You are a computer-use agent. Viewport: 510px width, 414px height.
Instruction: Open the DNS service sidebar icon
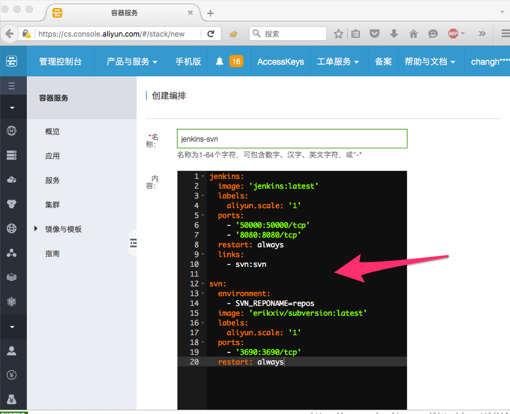12,131
